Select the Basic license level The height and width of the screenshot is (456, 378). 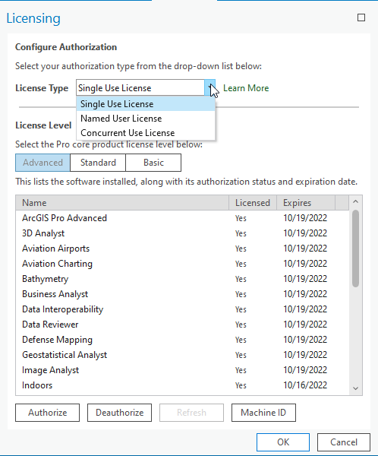153,163
